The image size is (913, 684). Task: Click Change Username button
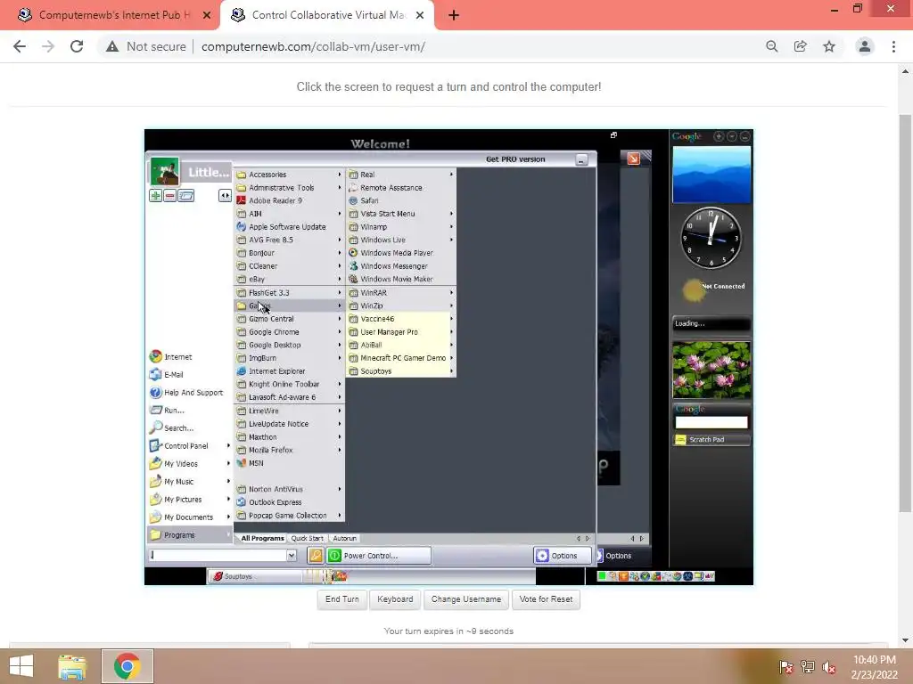pyautogui.click(x=465, y=599)
